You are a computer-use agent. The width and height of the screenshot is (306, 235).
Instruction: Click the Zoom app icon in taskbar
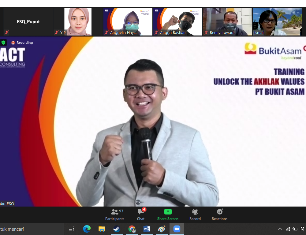177,229
